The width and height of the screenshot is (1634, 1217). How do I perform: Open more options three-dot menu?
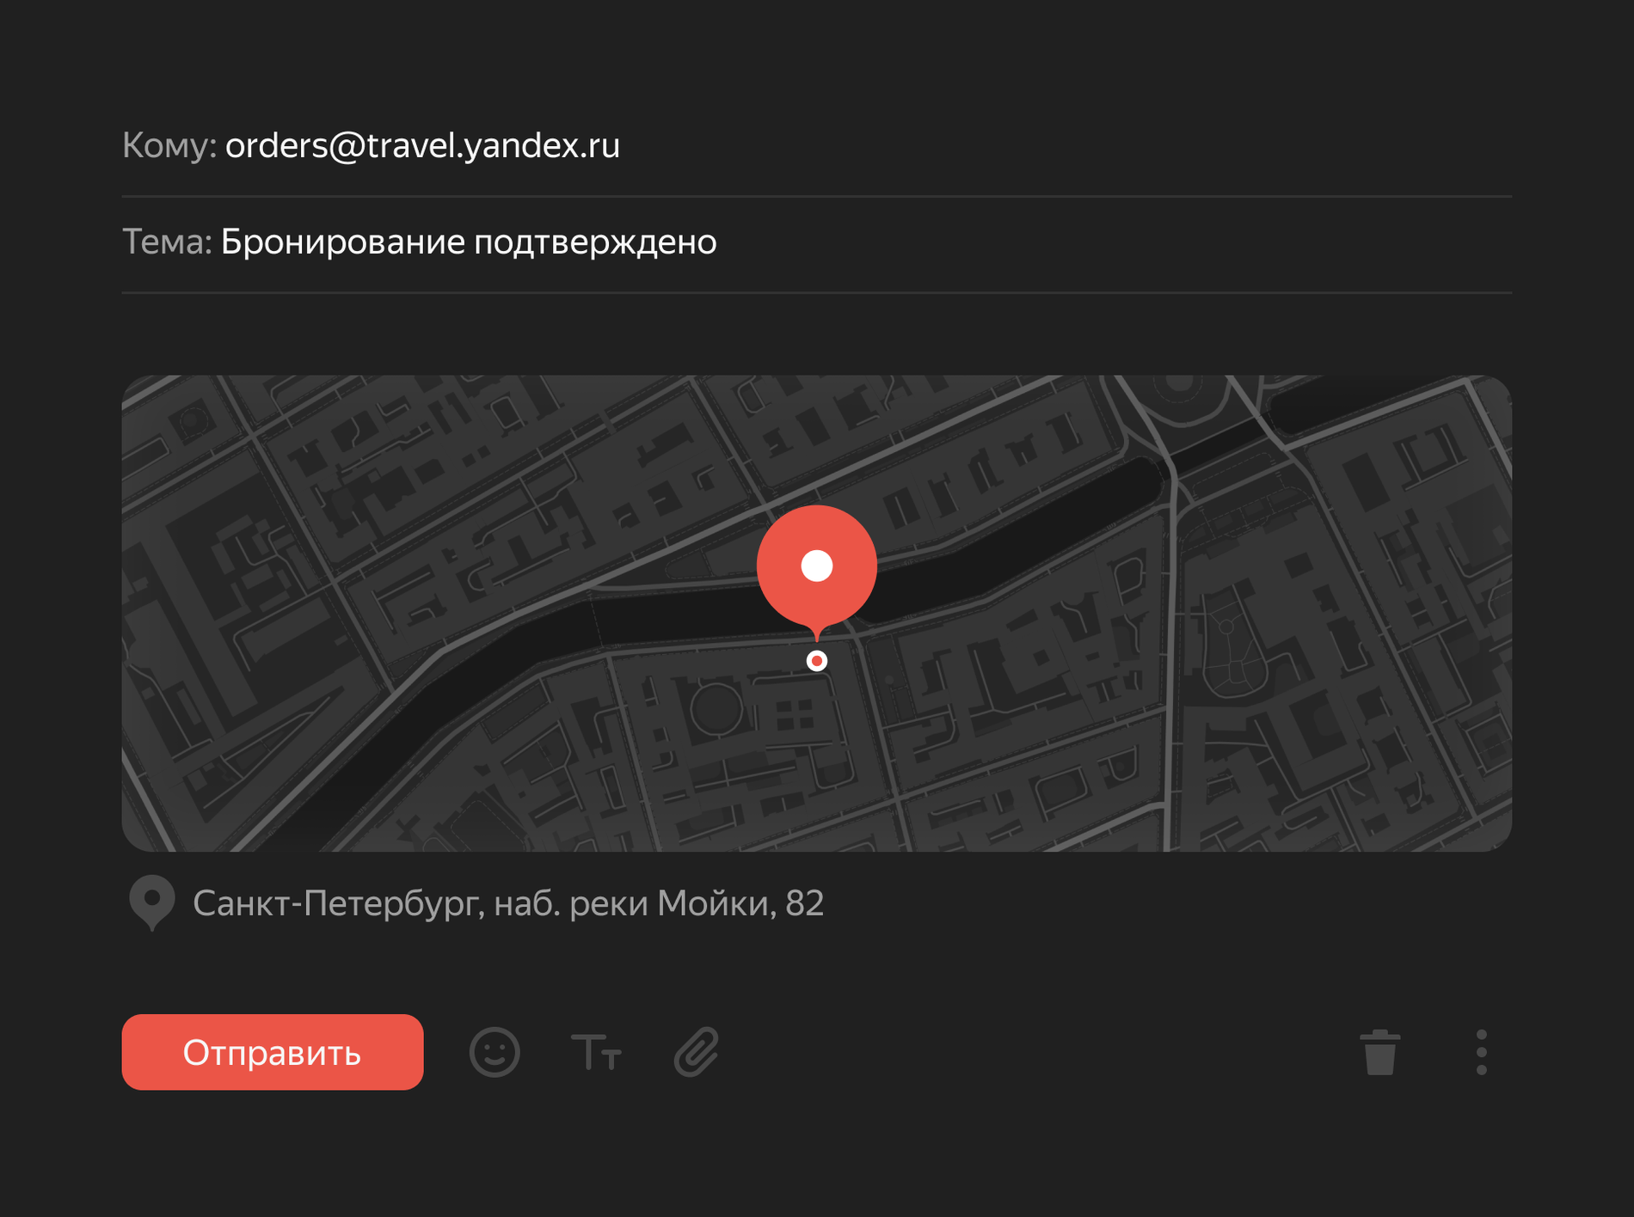click(x=1481, y=1052)
